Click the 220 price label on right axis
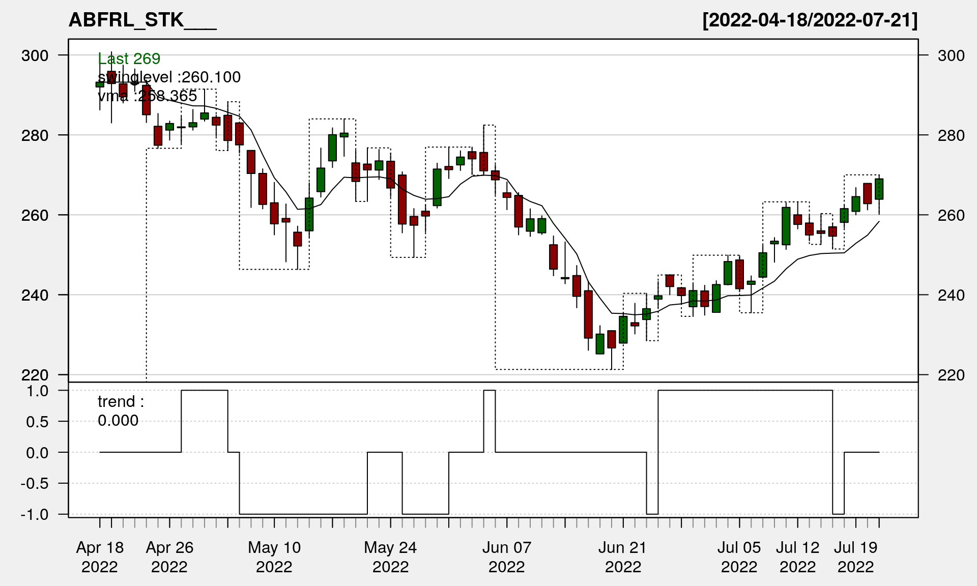The image size is (977, 586). tap(951, 375)
